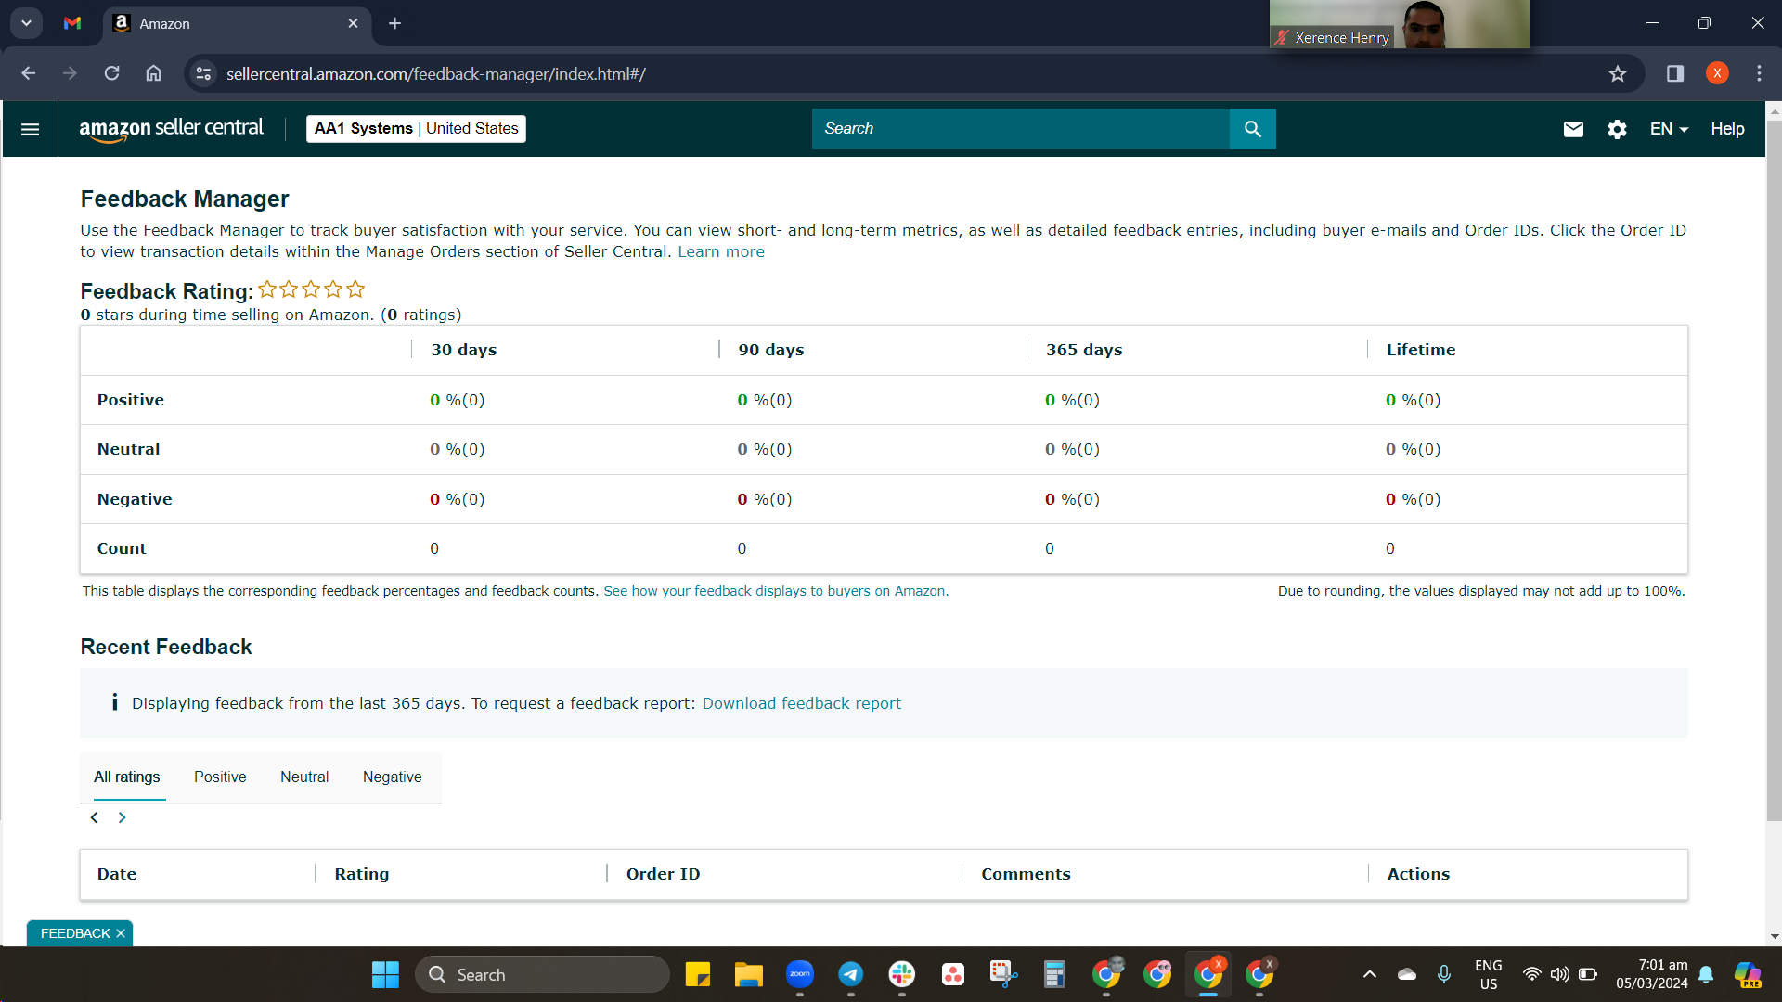The height and width of the screenshot is (1002, 1782).
Task: Open Sticky Notes from taskbar
Action: 697,974
